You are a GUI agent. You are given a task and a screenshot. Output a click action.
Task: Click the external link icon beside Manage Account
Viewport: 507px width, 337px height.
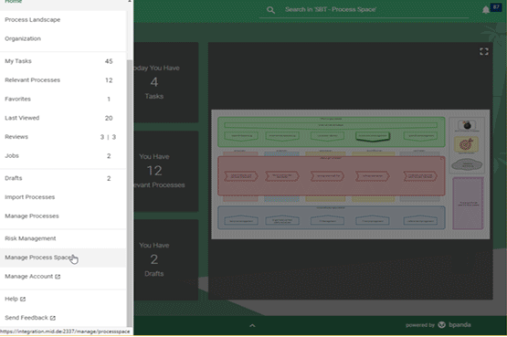(x=58, y=277)
